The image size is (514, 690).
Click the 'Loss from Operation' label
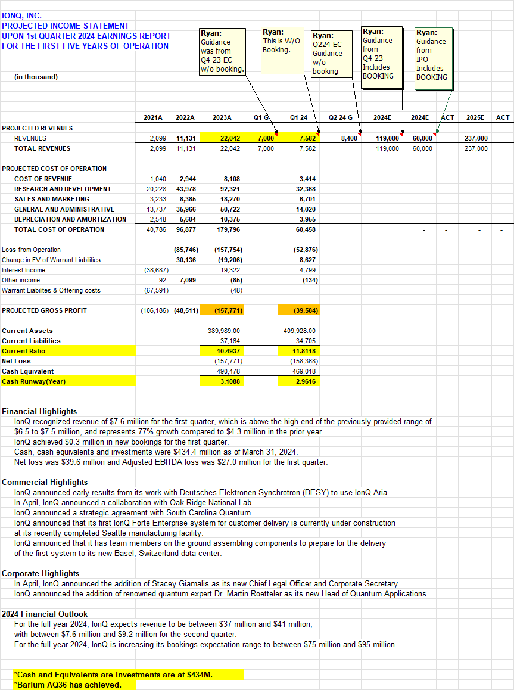point(31,250)
